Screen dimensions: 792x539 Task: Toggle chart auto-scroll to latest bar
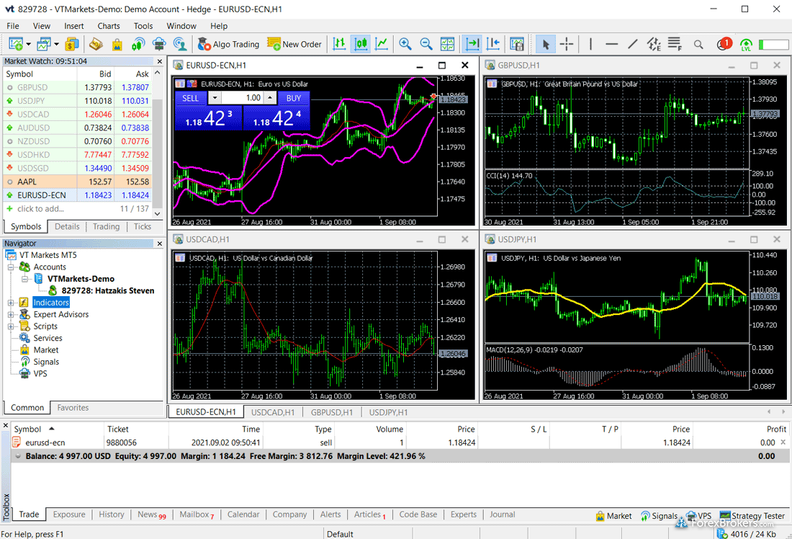pos(472,44)
